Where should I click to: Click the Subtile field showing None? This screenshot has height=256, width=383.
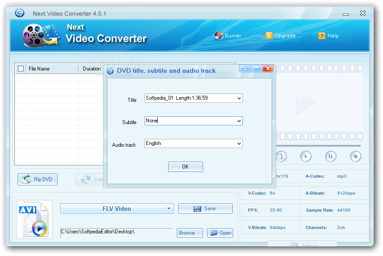[x=193, y=121]
